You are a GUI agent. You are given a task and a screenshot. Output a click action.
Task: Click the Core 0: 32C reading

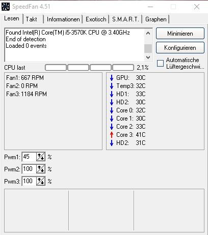[x=131, y=110]
